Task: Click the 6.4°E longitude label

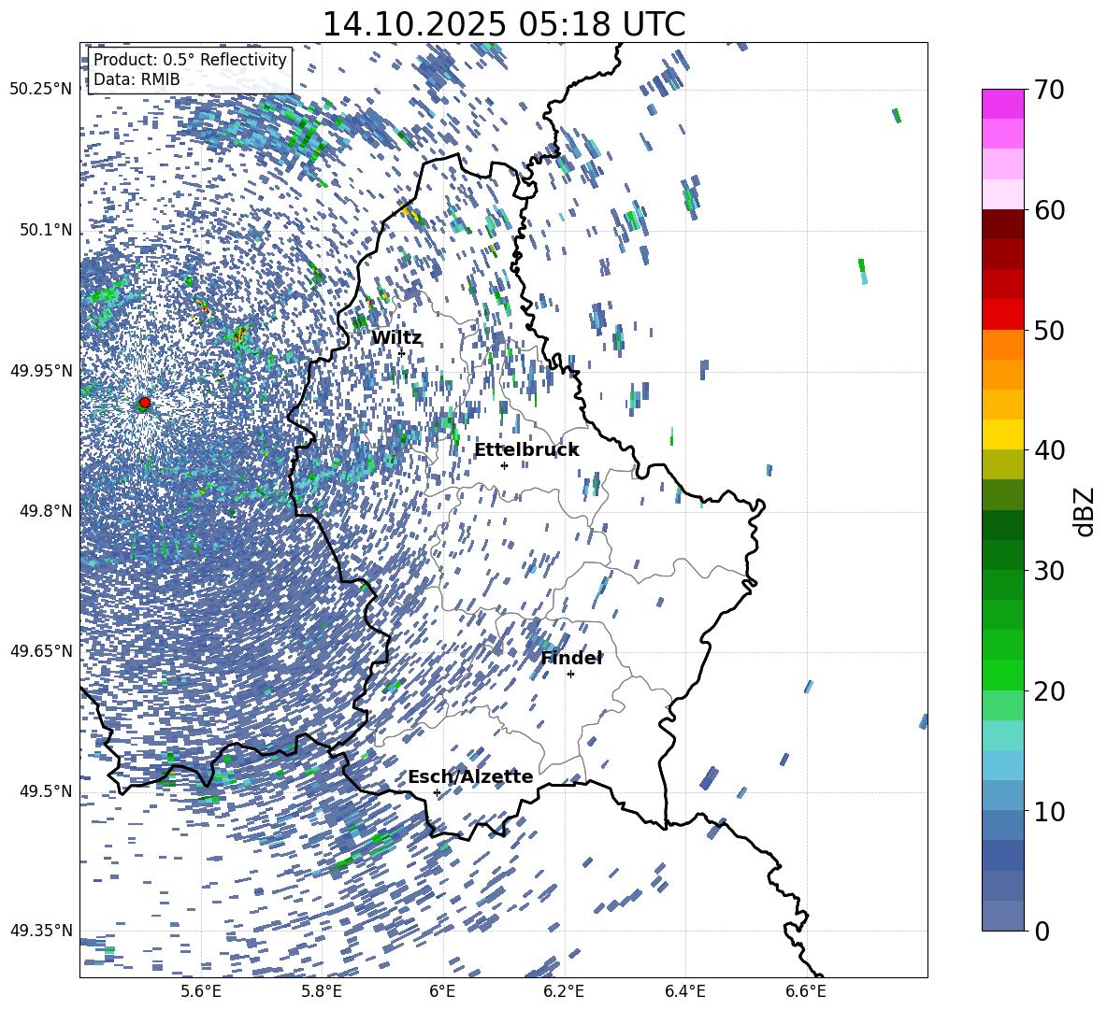Action: click(x=685, y=991)
